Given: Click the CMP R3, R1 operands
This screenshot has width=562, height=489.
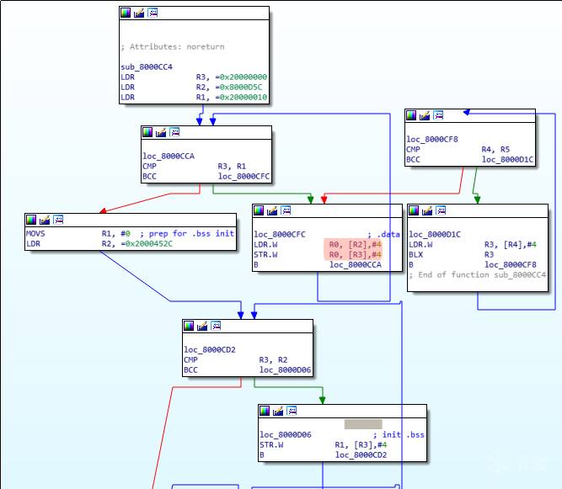Looking at the screenshot, I should [x=232, y=166].
